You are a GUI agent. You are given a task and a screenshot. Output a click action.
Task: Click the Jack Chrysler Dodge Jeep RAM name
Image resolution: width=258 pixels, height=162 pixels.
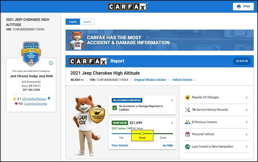(31, 76)
